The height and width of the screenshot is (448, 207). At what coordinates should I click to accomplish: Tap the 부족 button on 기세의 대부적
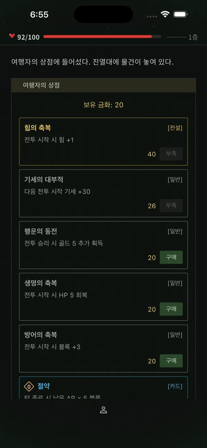tap(171, 206)
